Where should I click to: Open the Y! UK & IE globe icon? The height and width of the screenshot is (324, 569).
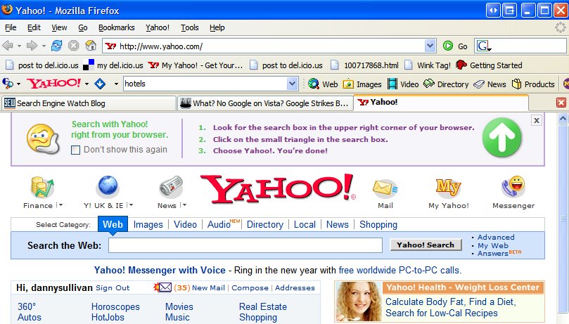108,187
